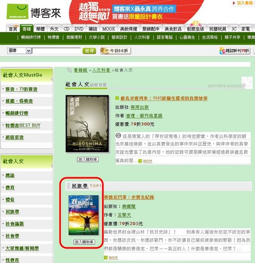Click the breadcrumb icon before 書籍館
255x263 pixels.
tap(70, 70)
